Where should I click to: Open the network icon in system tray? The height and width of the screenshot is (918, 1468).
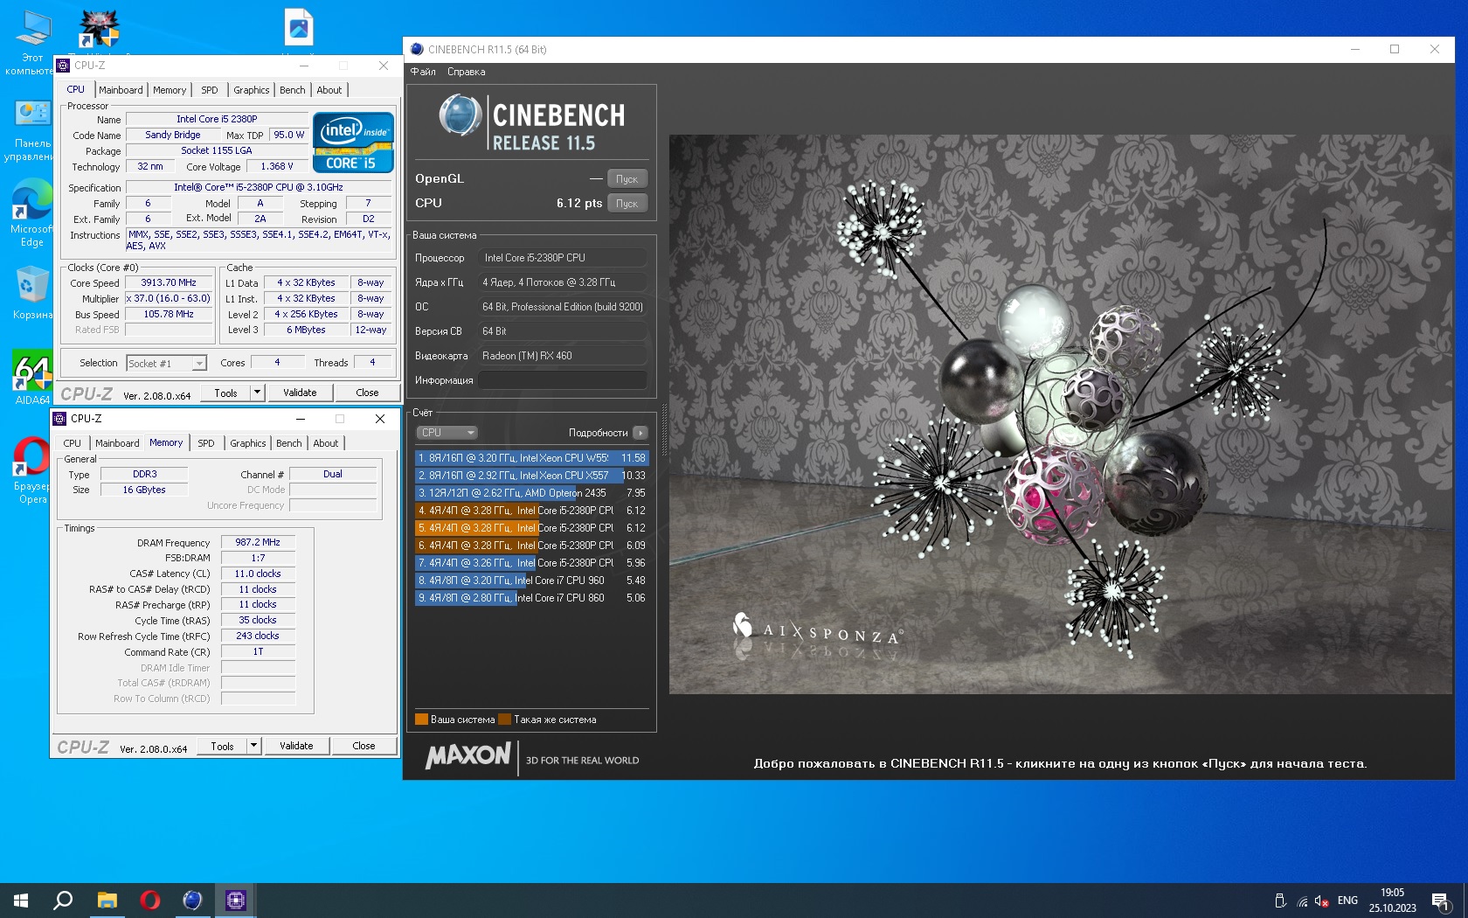click(x=1302, y=901)
